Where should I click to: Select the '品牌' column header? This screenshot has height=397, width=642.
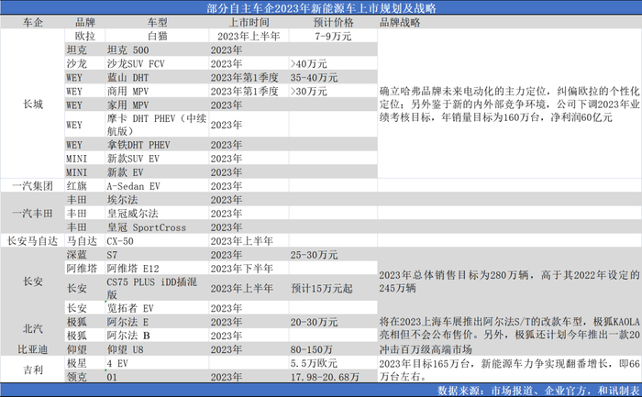pyautogui.click(x=85, y=22)
